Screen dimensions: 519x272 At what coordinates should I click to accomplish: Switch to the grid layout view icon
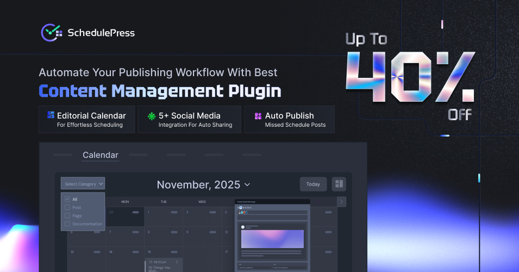pos(339,184)
